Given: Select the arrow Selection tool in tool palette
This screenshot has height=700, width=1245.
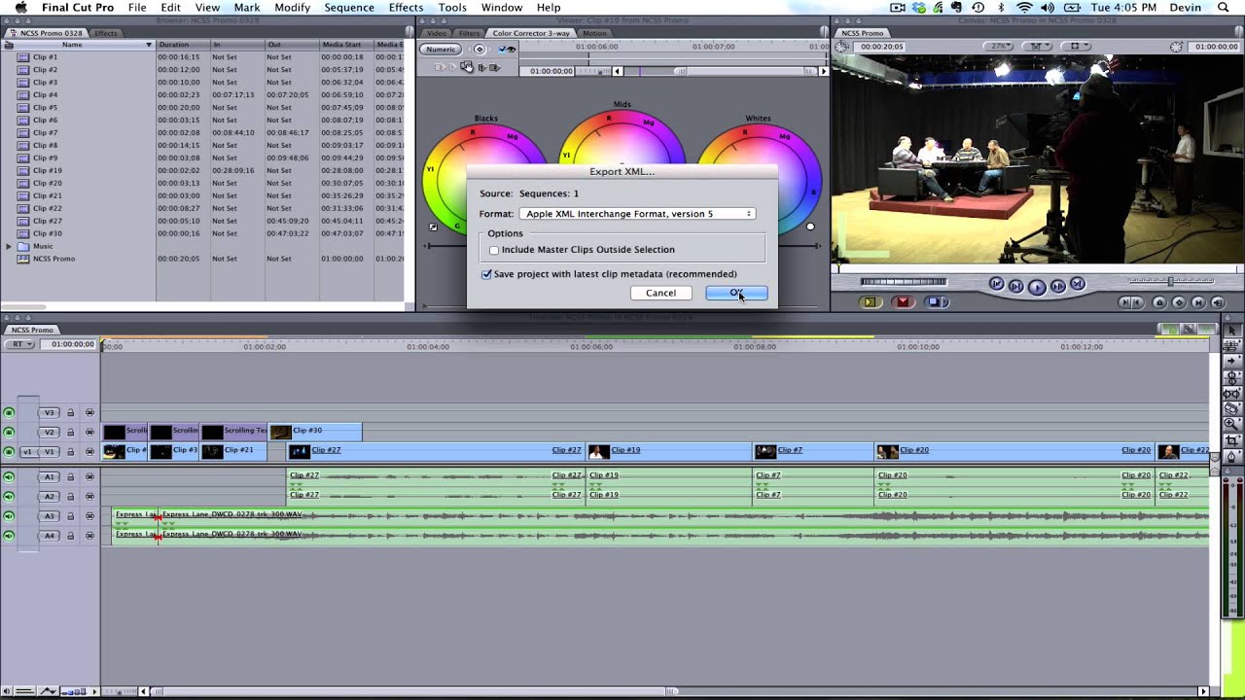Looking at the screenshot, I should [1232, 331].
